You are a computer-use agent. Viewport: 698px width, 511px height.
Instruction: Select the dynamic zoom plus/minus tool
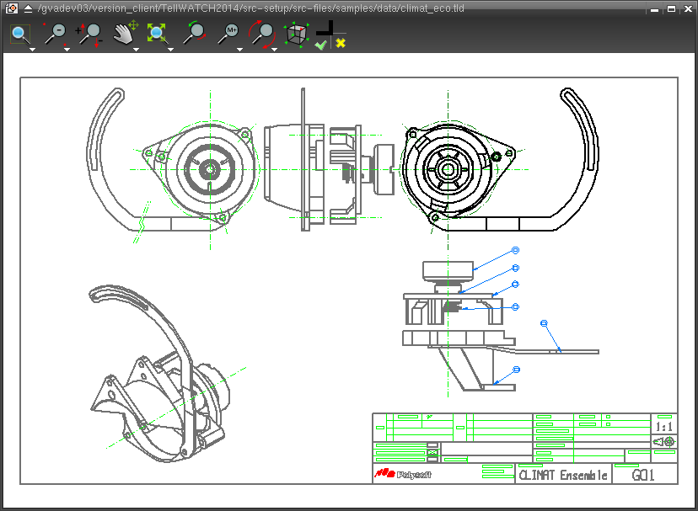89,35
